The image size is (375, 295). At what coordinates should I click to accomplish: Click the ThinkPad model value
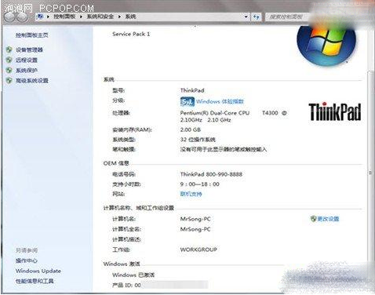(x=192, y=90)
